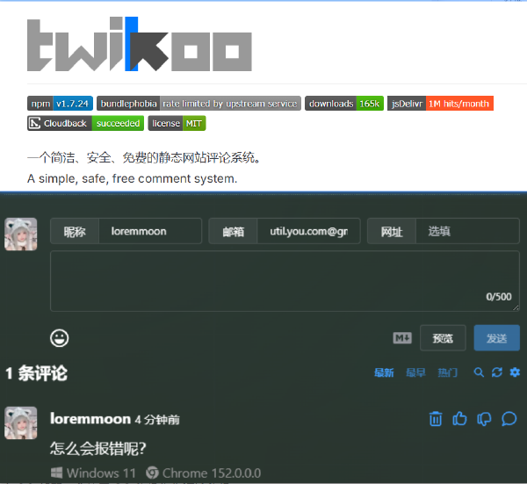The height and width of the screenshot is (484, 527).
Task: Click the 预览 preview button
Action: [443, 338]
